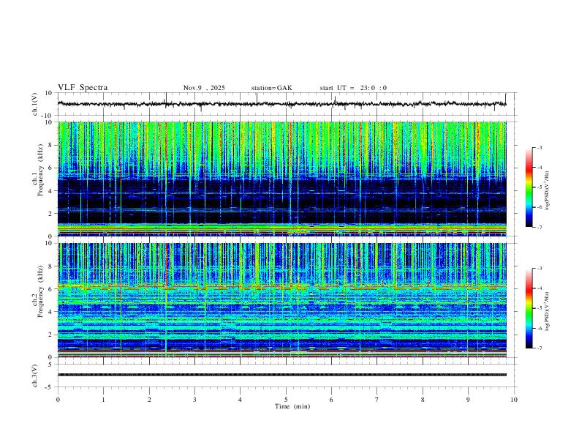Image resolution: width=579 pixels, height=448 pixels.
Task: Click the "-7" tick on ch.2 colorbar
Action: [x=539, y=348]
